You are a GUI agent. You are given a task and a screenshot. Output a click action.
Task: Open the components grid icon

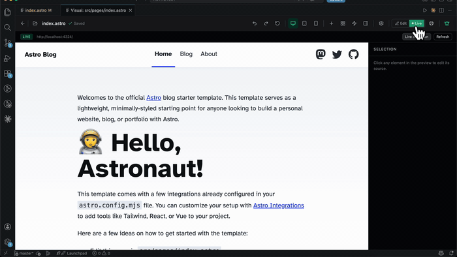[x=343, y=23]
